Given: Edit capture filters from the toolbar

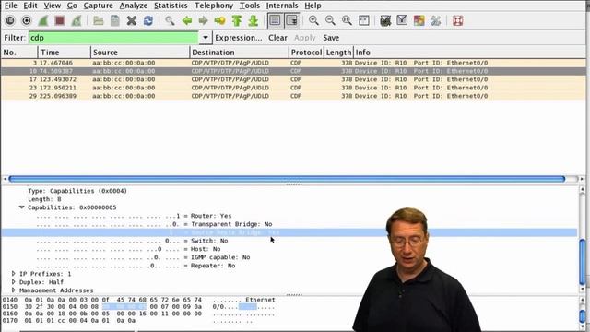Looking at the screenshot, I should [x=385, y=20].
